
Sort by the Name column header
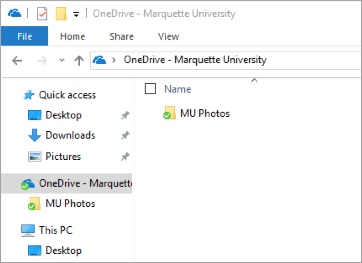click(x=178, y=89)
